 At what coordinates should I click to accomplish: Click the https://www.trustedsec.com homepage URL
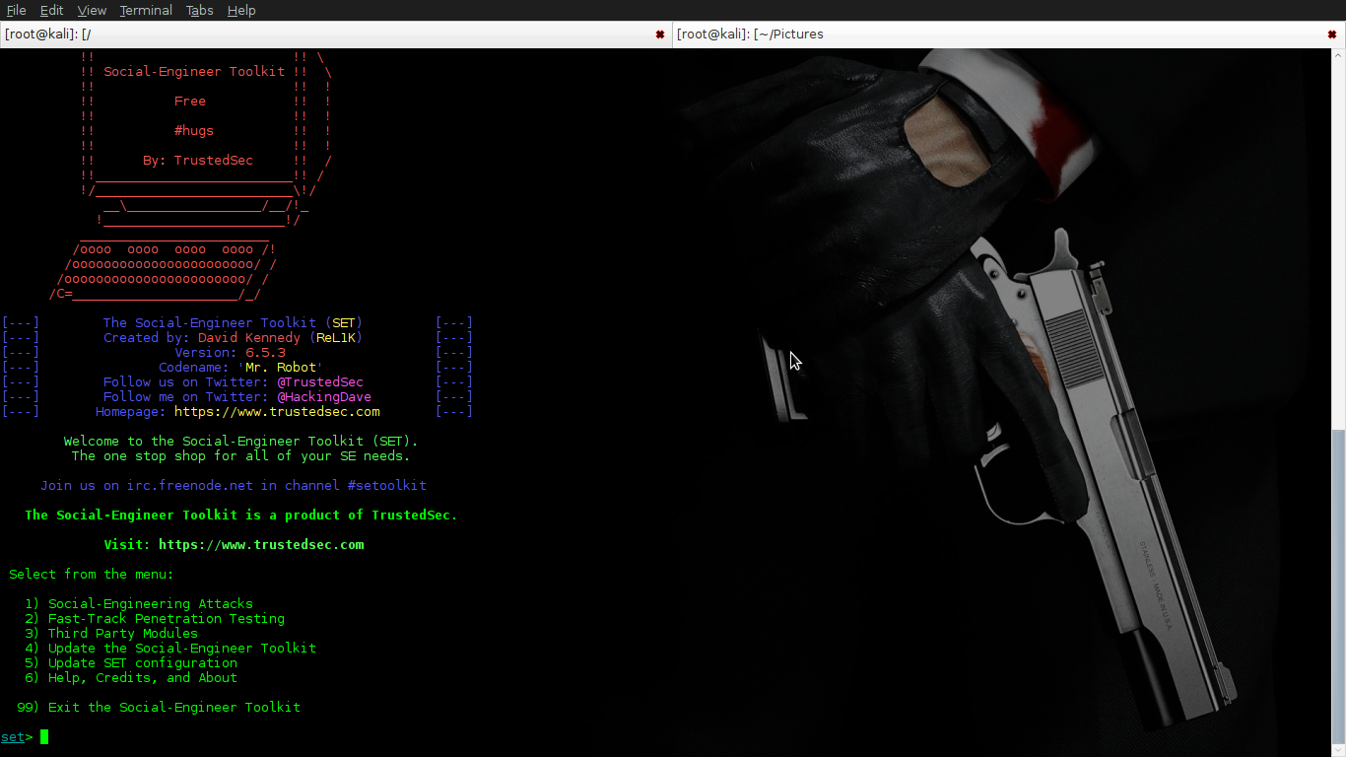[277, 412]
